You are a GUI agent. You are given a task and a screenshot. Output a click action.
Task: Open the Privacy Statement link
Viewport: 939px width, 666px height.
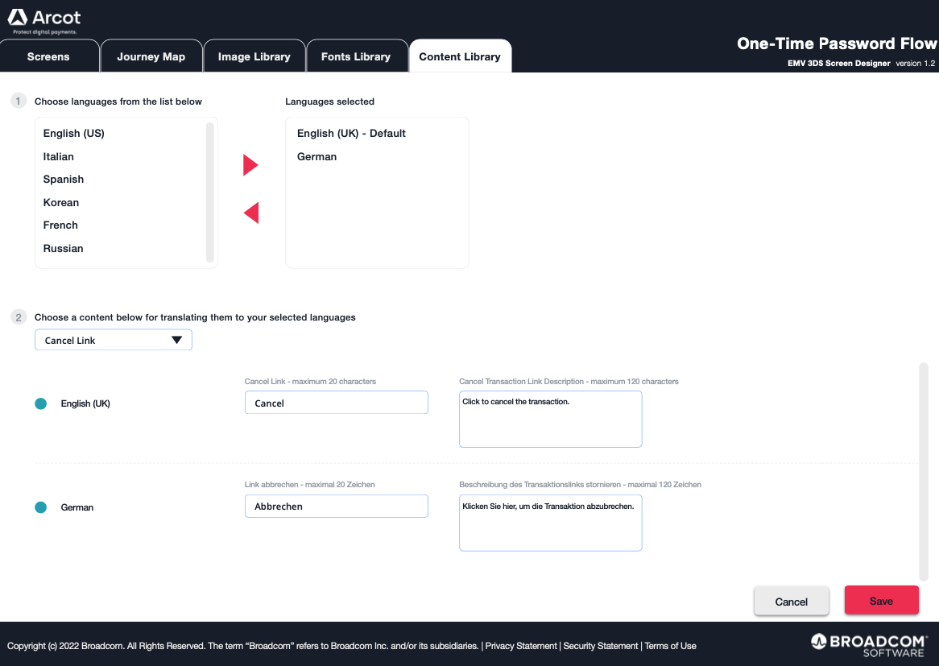point(521,646)
